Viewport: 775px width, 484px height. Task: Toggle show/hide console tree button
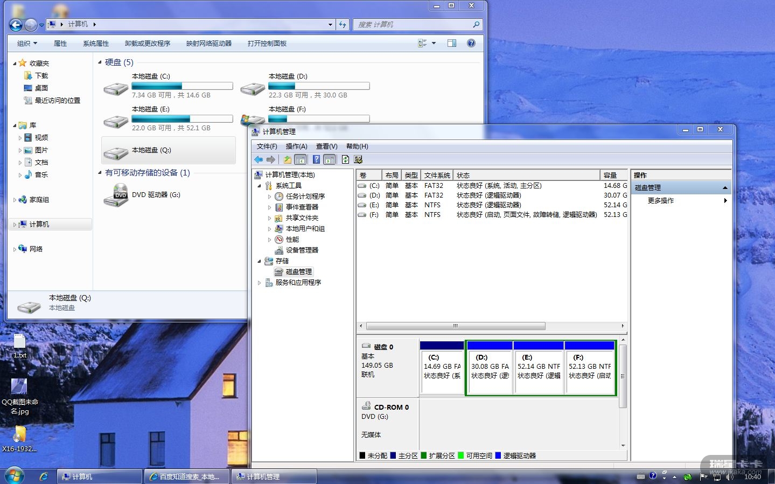point(301,159)
